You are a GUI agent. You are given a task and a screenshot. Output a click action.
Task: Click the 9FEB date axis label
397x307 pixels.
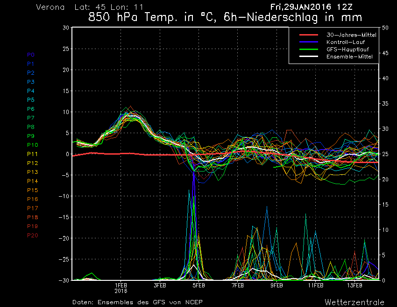pos(276,286)
